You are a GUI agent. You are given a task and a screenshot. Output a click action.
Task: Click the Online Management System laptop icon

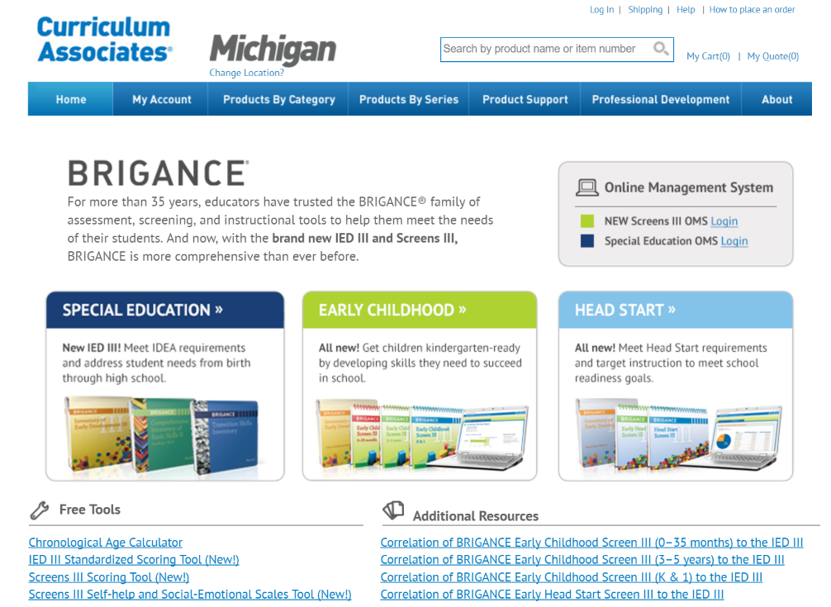pyautogui.click(x=587, y=187)
